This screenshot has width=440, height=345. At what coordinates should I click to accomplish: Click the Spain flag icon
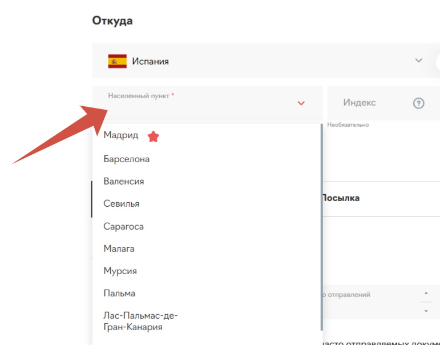coord(117,61)
